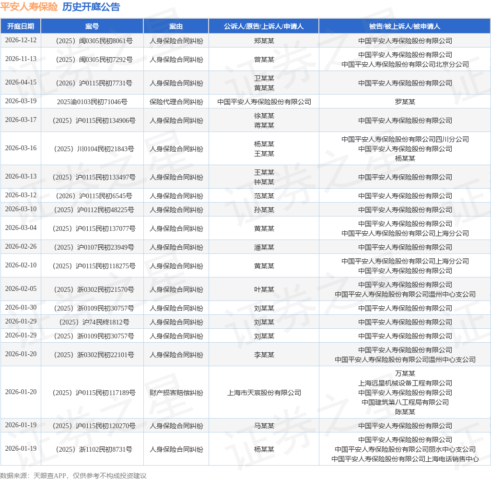
Task: Click case number (2025)浙0302民初22101号
Action: point(94,355)
